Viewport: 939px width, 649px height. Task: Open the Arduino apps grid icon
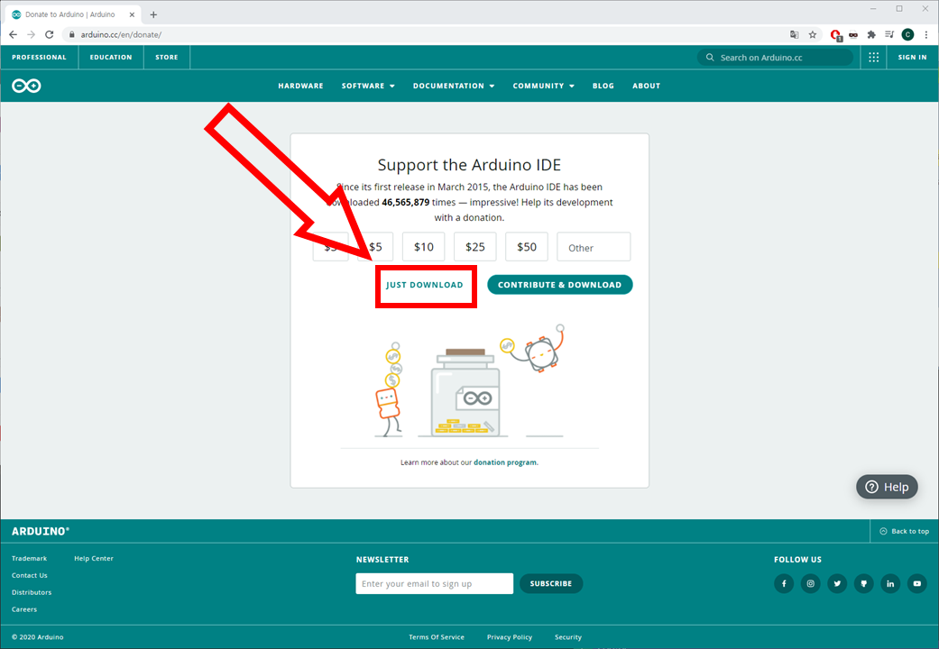pos(874,58)
